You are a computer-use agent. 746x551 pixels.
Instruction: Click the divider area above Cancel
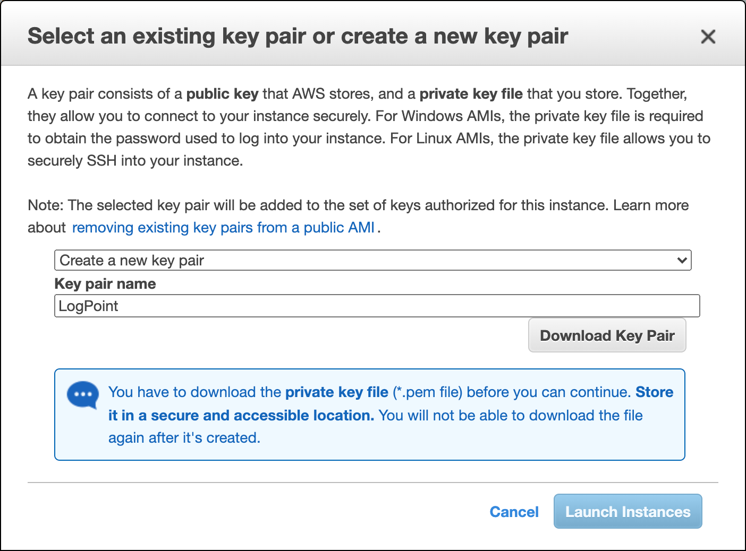(372, 482)
